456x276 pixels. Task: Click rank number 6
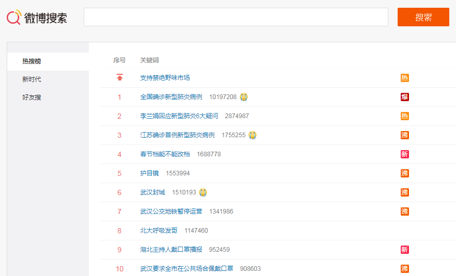pos(119,192)
